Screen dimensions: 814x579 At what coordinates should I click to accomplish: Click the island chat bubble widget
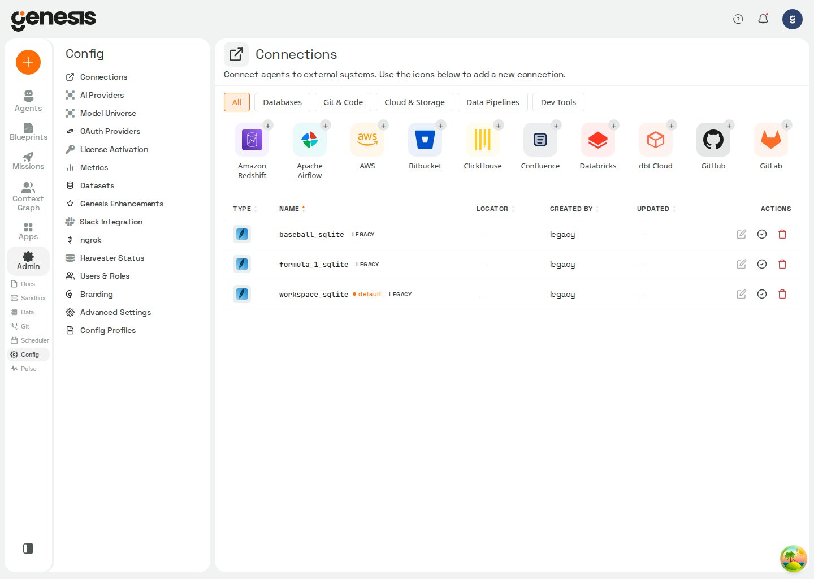(x=794, y=559)
